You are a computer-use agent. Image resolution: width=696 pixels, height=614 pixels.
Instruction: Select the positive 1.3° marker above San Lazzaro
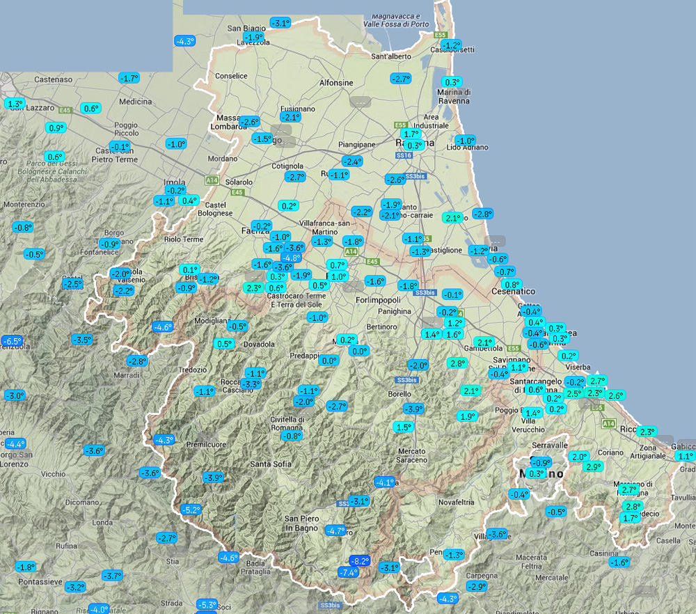[x=15, y=104]
